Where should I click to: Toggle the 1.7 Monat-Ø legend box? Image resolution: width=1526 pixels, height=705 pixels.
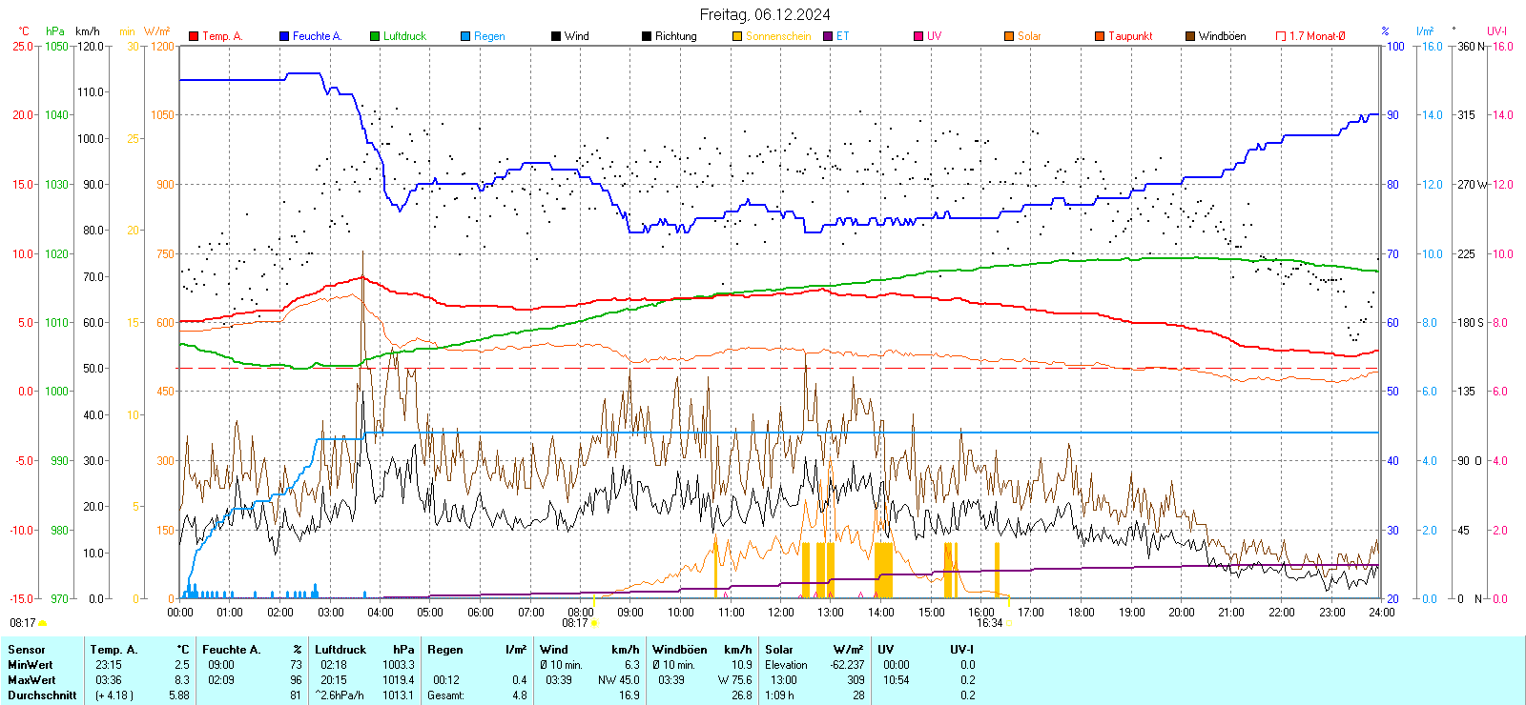tap(1281, 36)
